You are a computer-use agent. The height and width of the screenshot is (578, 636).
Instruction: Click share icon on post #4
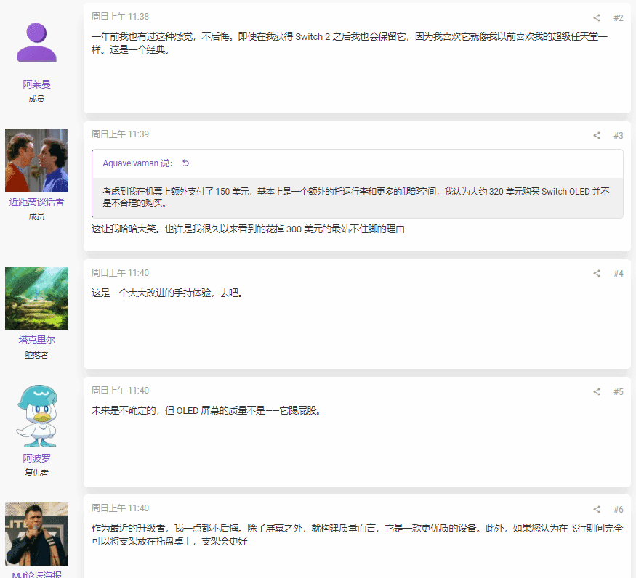[x=597, y=274]
